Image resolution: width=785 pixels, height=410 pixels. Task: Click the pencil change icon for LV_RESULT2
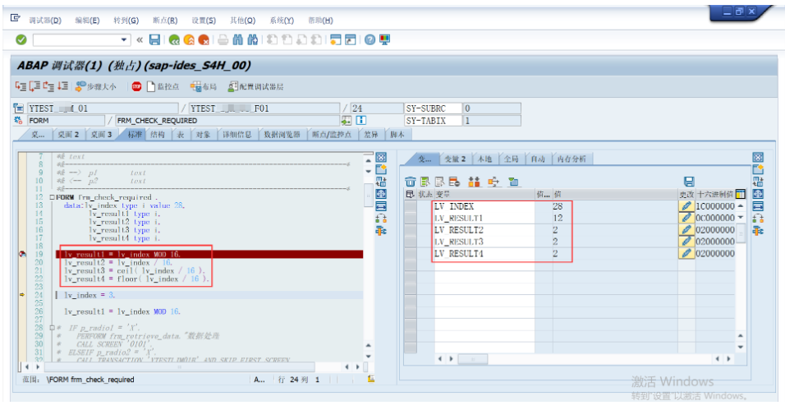pyautogui.click(x=686, y=229)
